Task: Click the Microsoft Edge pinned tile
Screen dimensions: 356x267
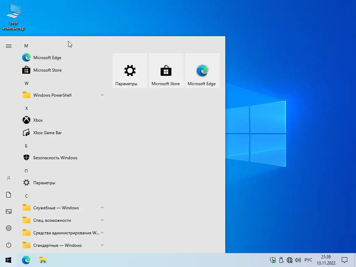Action: [x=202, y=71]
